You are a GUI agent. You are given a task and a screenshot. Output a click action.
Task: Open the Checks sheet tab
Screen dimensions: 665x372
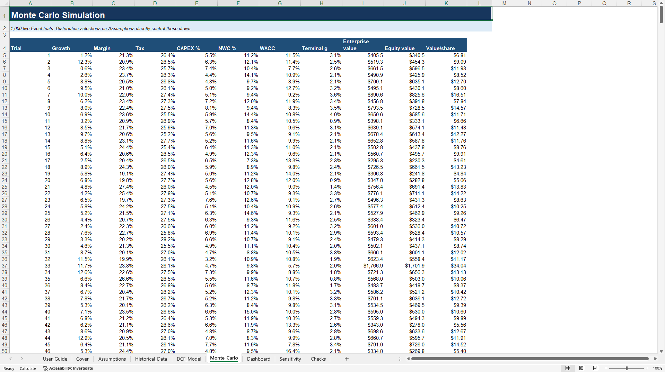pos(318,359)
